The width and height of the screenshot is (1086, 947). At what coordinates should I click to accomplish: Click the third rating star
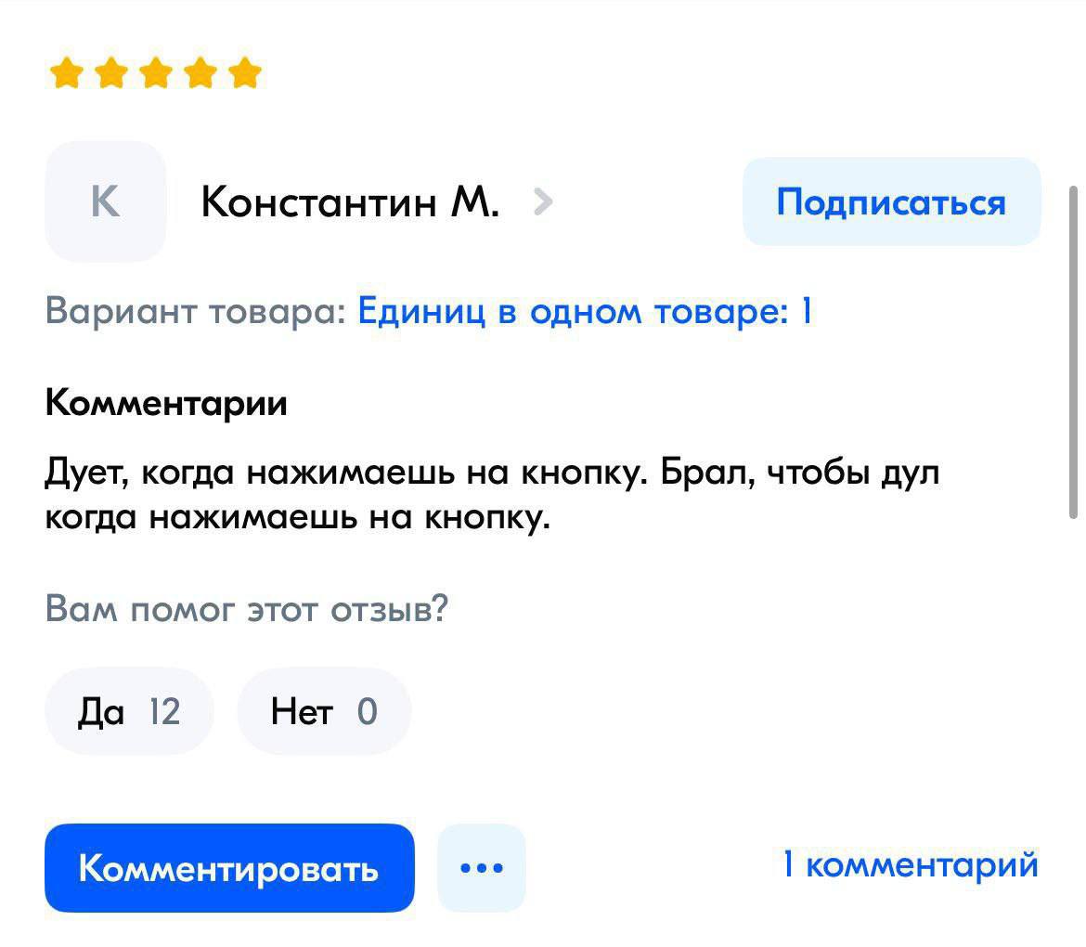[x=155, y=72]
